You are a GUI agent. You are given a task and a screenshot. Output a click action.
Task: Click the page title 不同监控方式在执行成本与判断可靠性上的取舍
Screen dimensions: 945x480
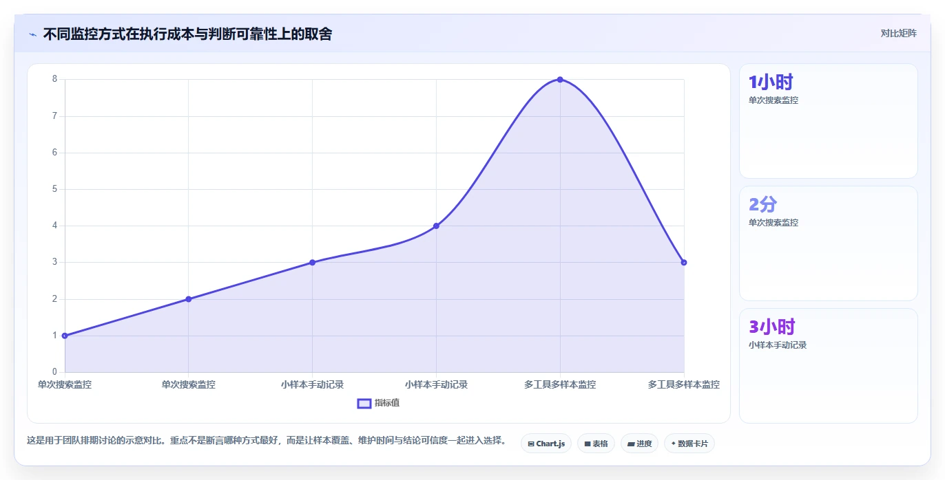187,34
